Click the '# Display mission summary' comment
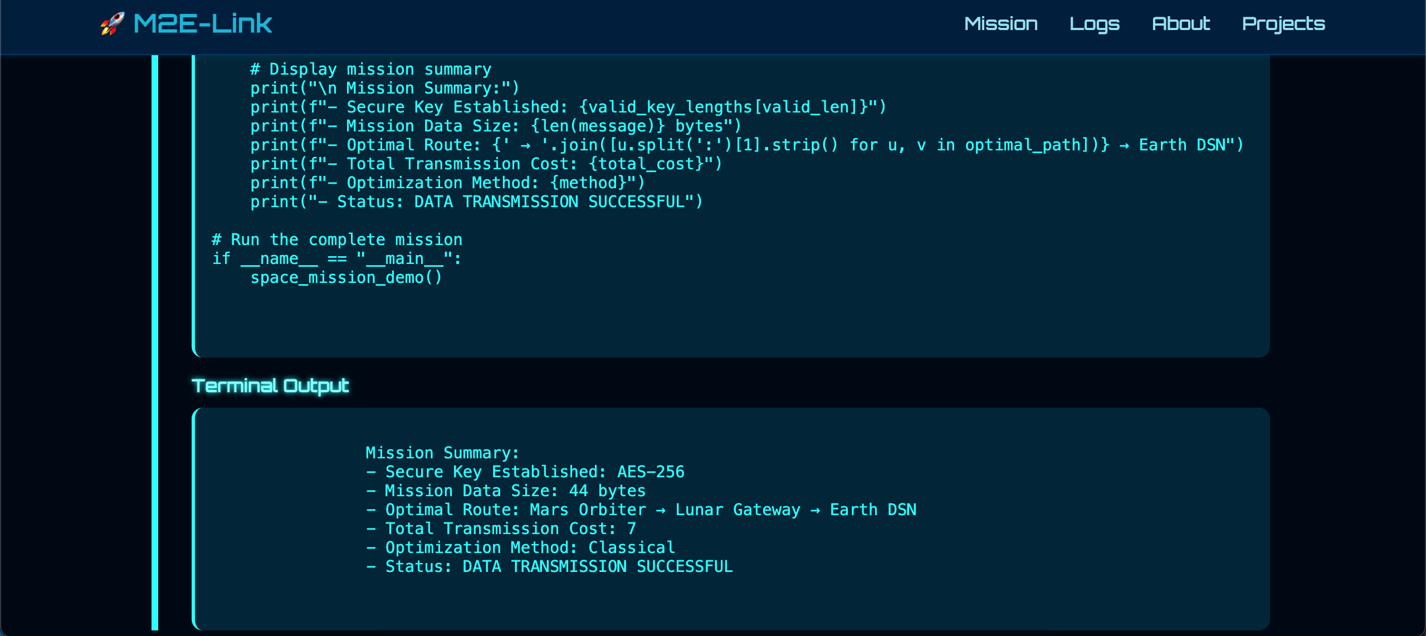1426x636 pixels. coord(370,69)
